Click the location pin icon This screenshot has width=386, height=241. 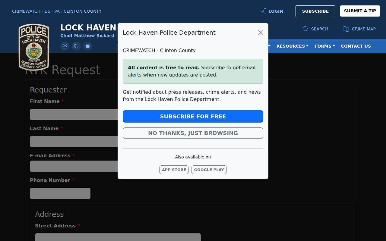tap(65, 46)
